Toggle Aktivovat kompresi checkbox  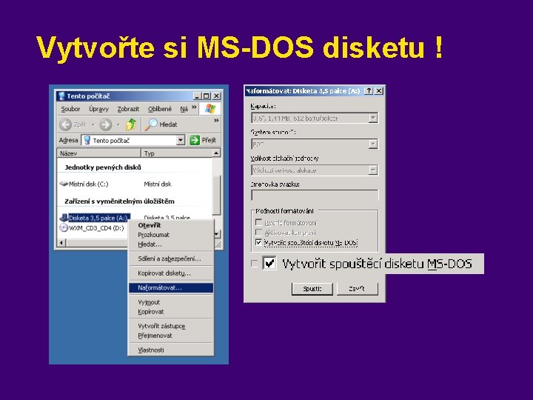258,233
